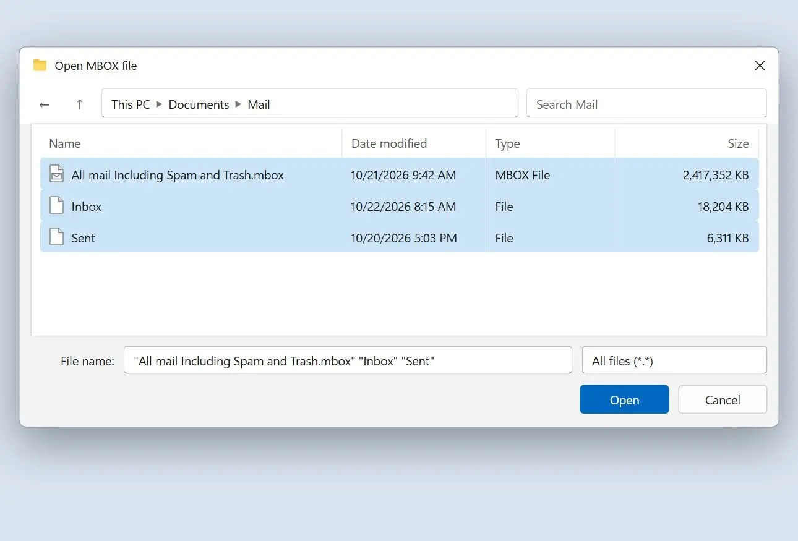Select the Sent file name
This screenshot has width=798, height=541.
(84, 238)
